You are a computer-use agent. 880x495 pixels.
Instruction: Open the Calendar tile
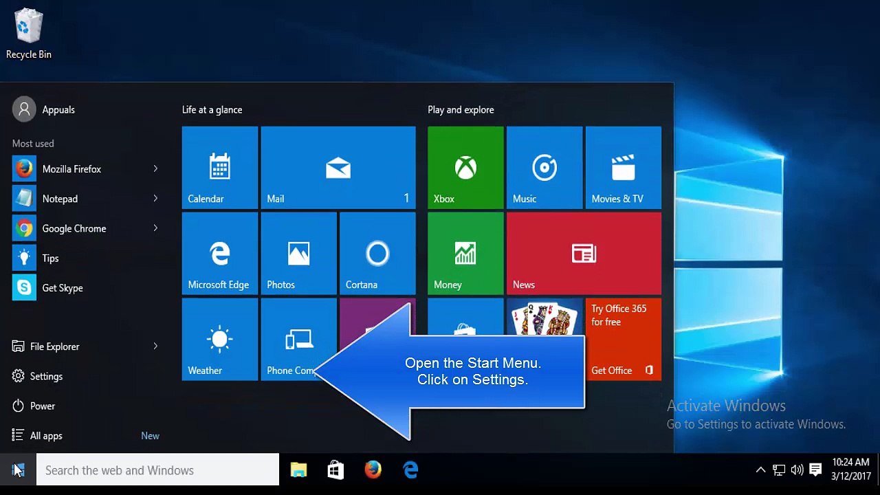[x=220, y=168]
